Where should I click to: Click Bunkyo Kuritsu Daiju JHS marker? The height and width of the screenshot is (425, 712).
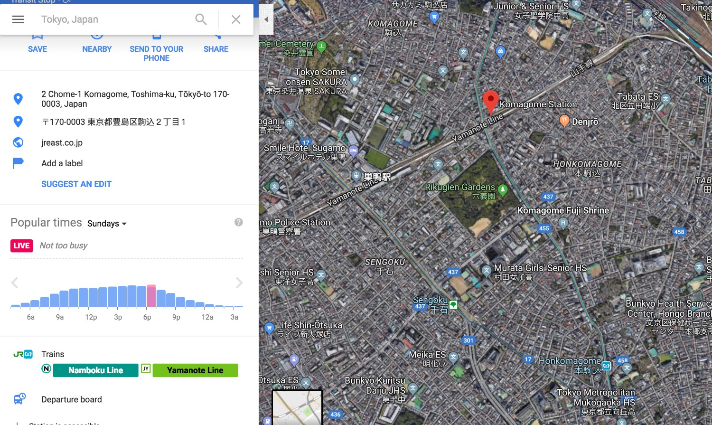413,388
